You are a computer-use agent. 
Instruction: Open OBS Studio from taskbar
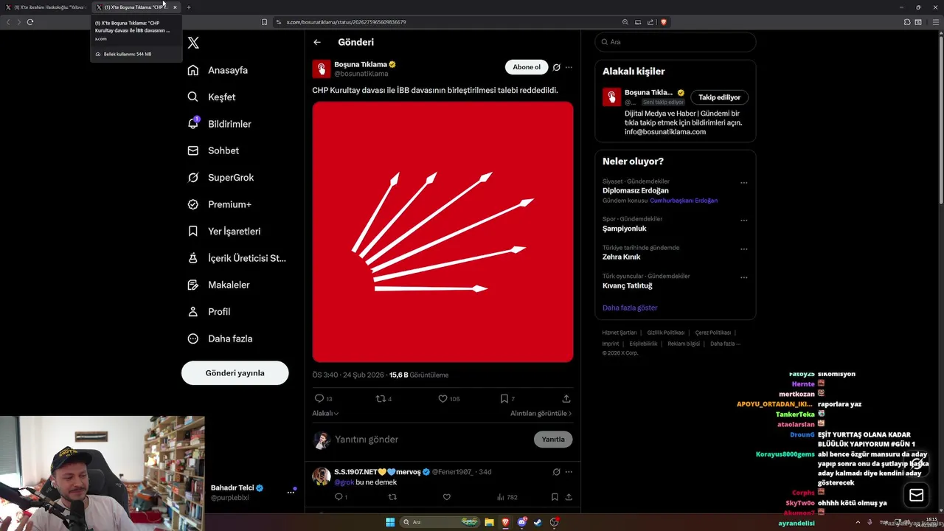click(x=555, y=522)
